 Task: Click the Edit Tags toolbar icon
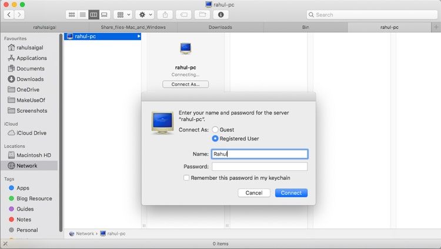(183, 14)
